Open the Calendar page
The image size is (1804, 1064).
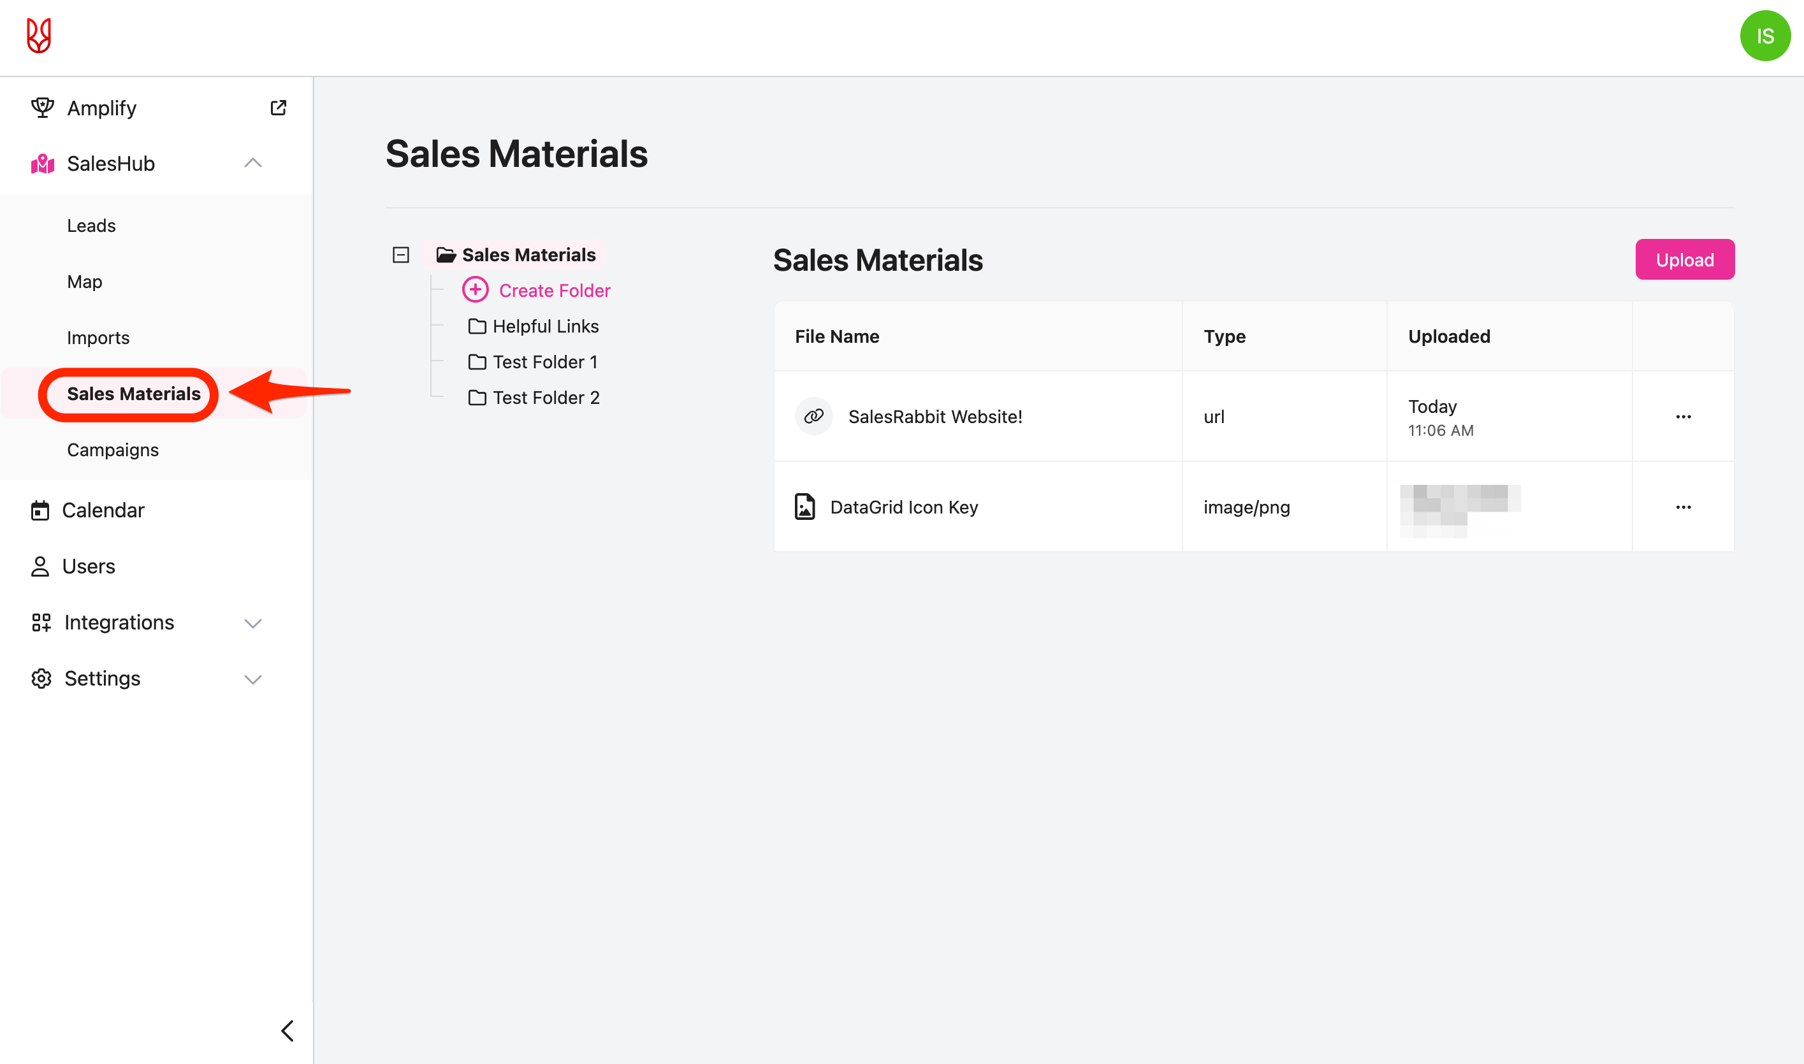pos(103,510)
